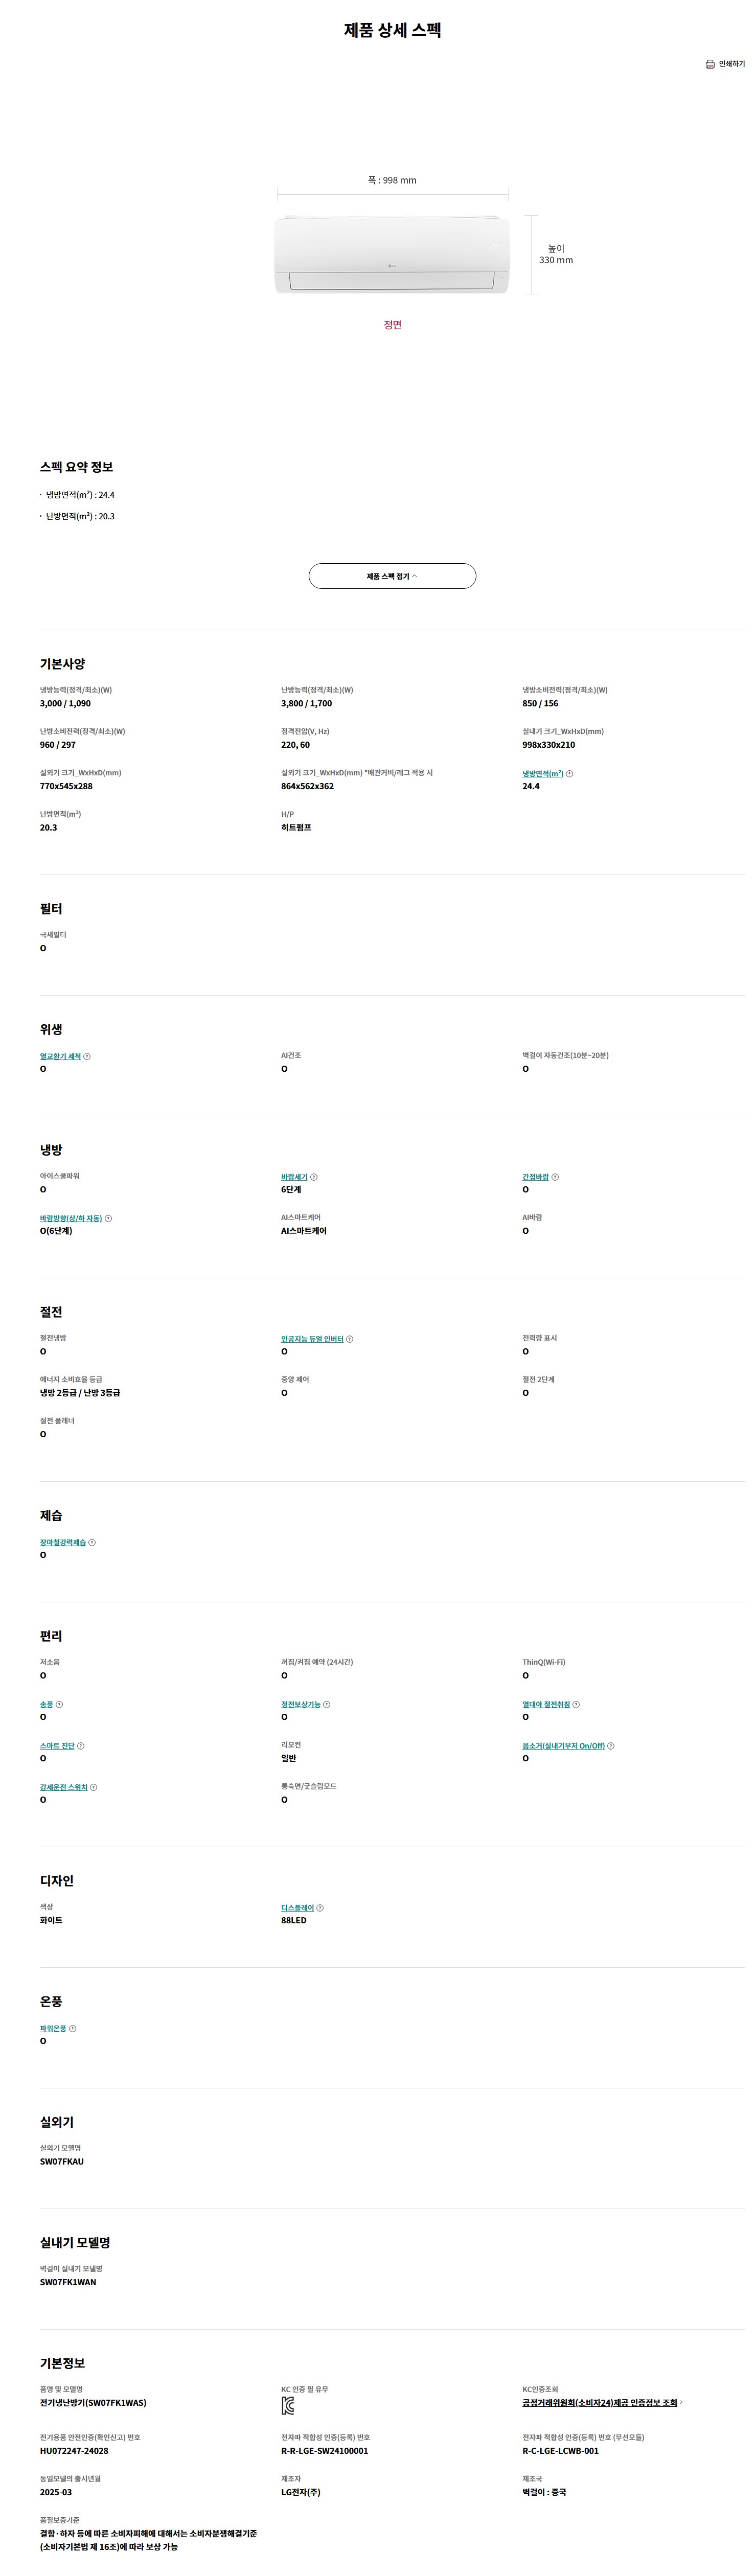Open info icon next to 바람세기
The image size is (756, 2576).
[x=314, y=1177]
